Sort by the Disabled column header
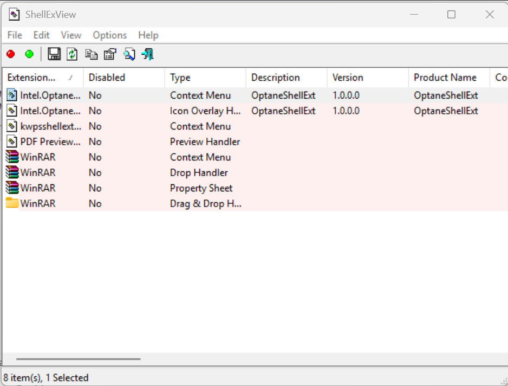This screenshot has width=508, height=386. click(124, 78)
